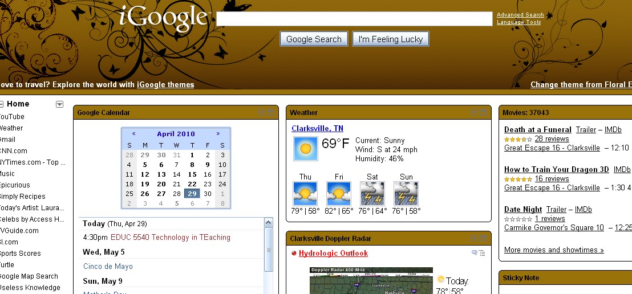The width and height of the screenshot is (632, 294).
Task: Click star rating for Death at a Funeral
Action: tap(518, 140)
